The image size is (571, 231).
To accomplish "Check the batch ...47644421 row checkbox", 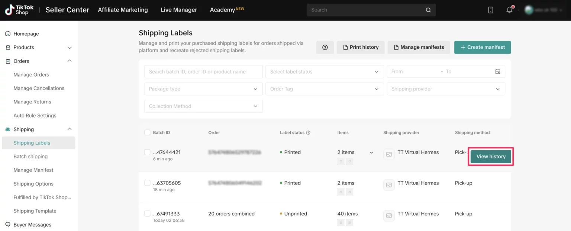I will [x=147, y=152].
